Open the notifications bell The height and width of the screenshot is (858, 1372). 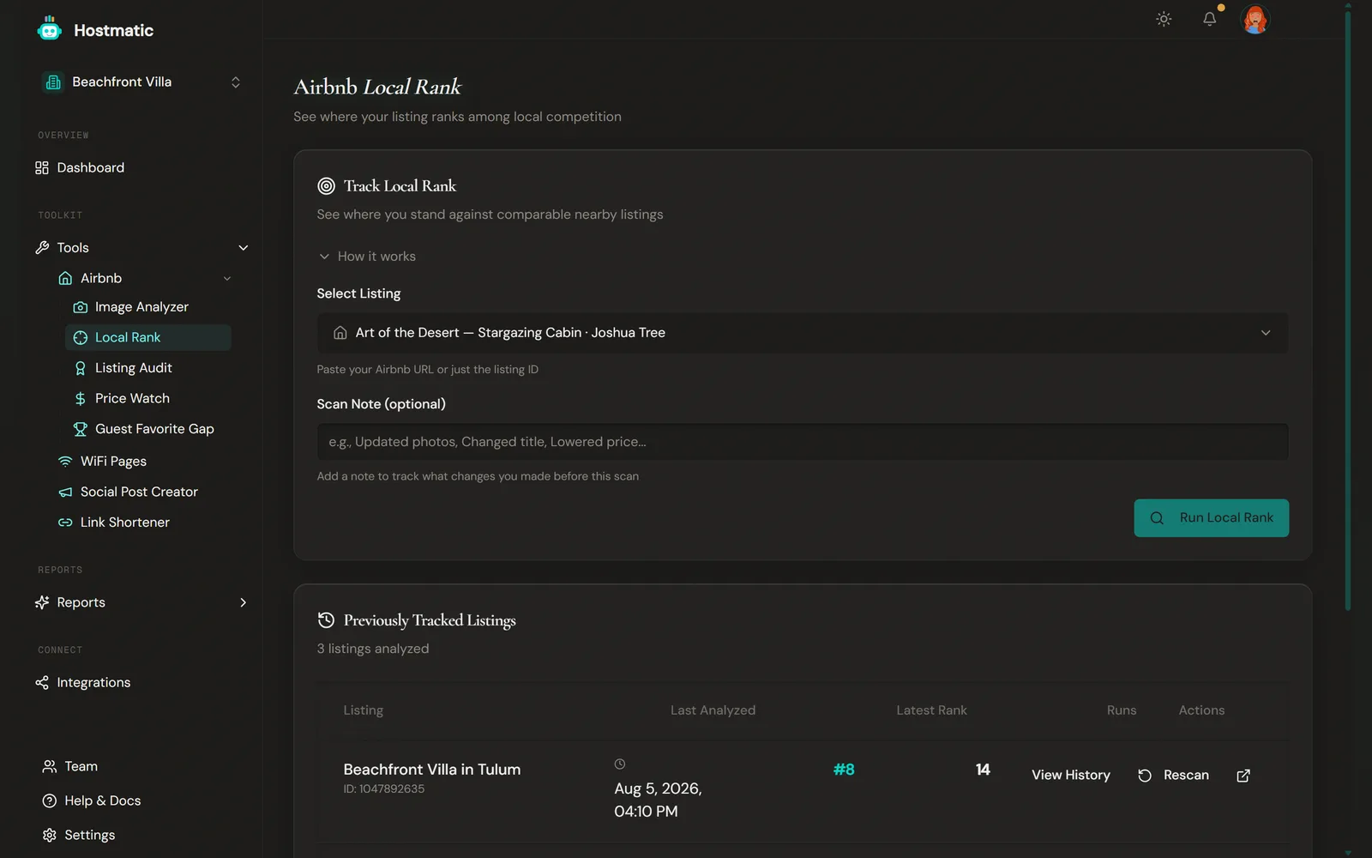click(x=1210, y=19)
